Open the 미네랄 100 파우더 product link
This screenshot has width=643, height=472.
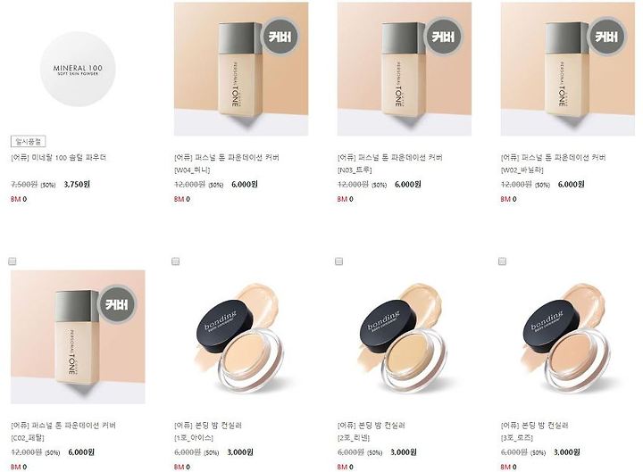click(x=59, y=157)
